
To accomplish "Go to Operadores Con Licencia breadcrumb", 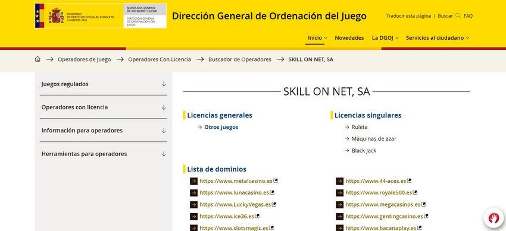I will [x=160, y=59].
